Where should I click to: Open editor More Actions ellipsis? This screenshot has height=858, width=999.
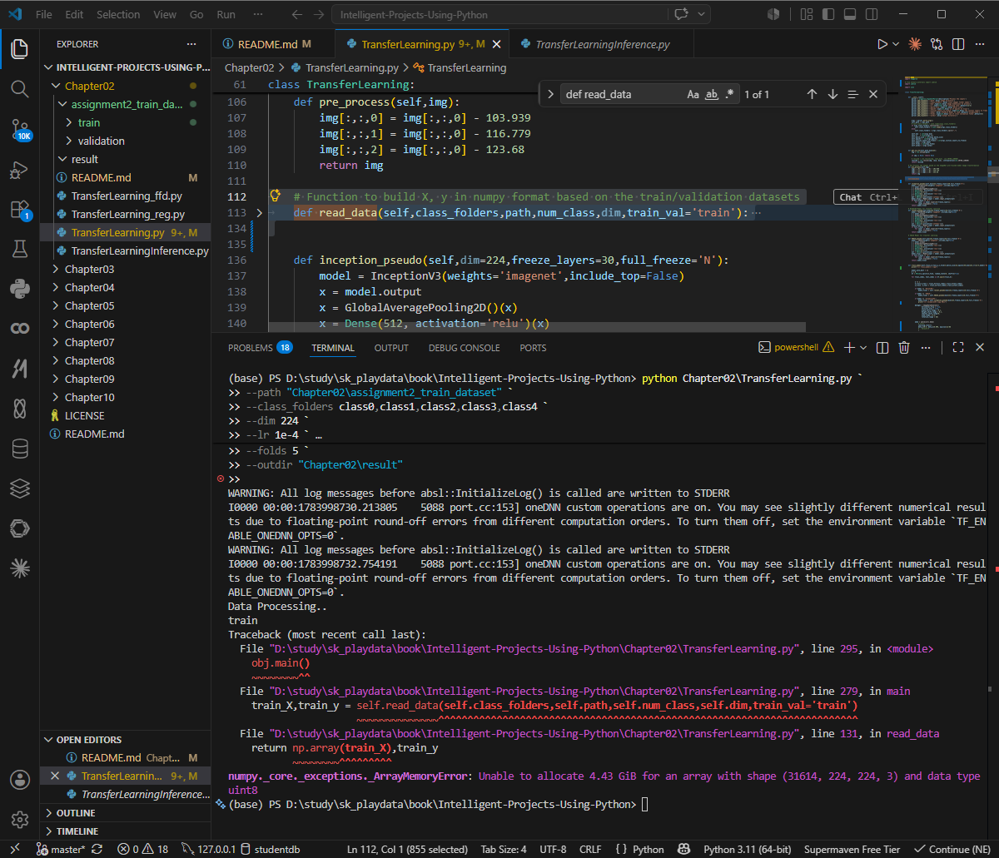click(980, 44)
